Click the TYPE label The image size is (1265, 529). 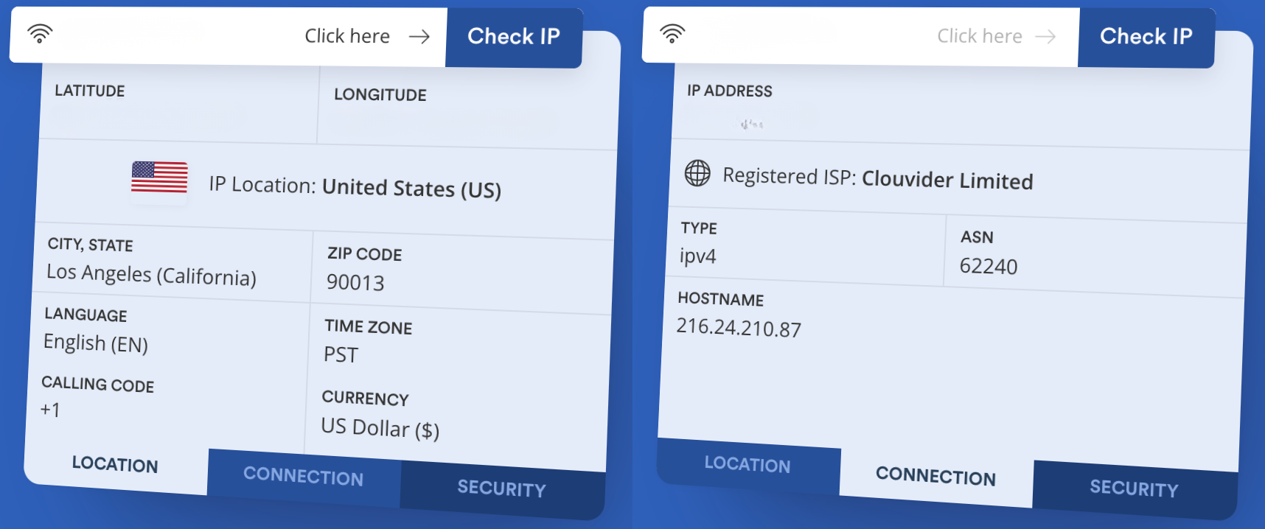coord(699,228)
